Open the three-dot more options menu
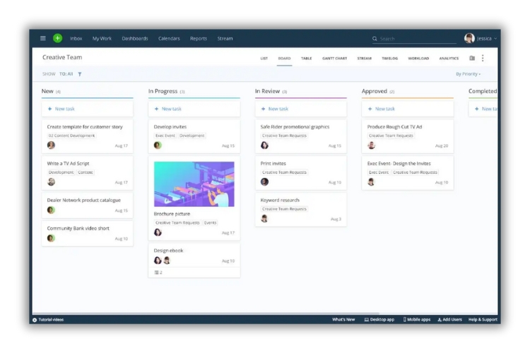The image size is (530, 353). [x=483, y=59]
